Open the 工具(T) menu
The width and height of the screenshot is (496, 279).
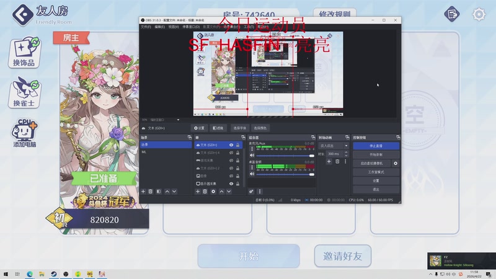pos(249,27)
